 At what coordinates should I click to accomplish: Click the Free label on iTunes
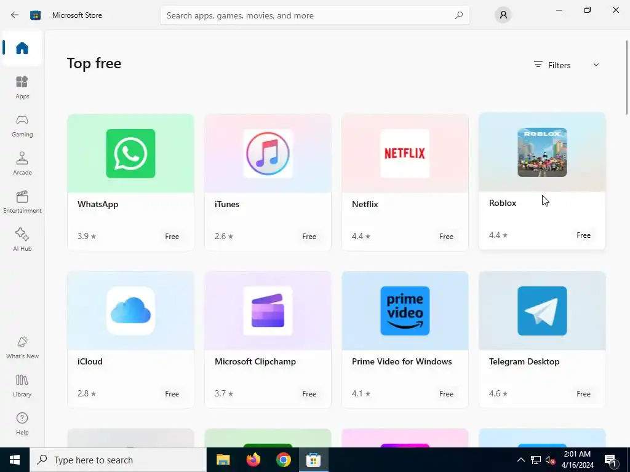309,237
